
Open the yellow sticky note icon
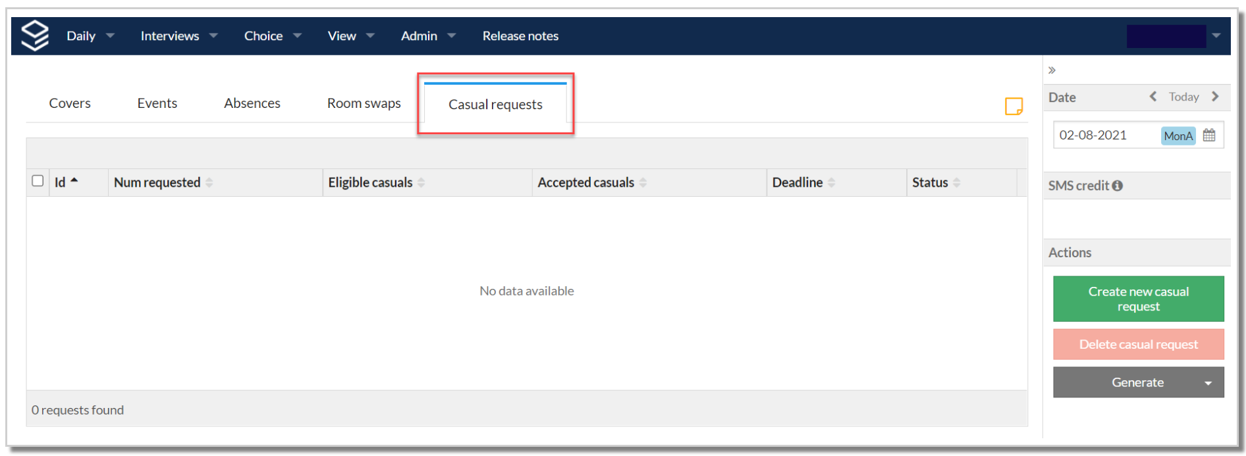point(1014,106)
